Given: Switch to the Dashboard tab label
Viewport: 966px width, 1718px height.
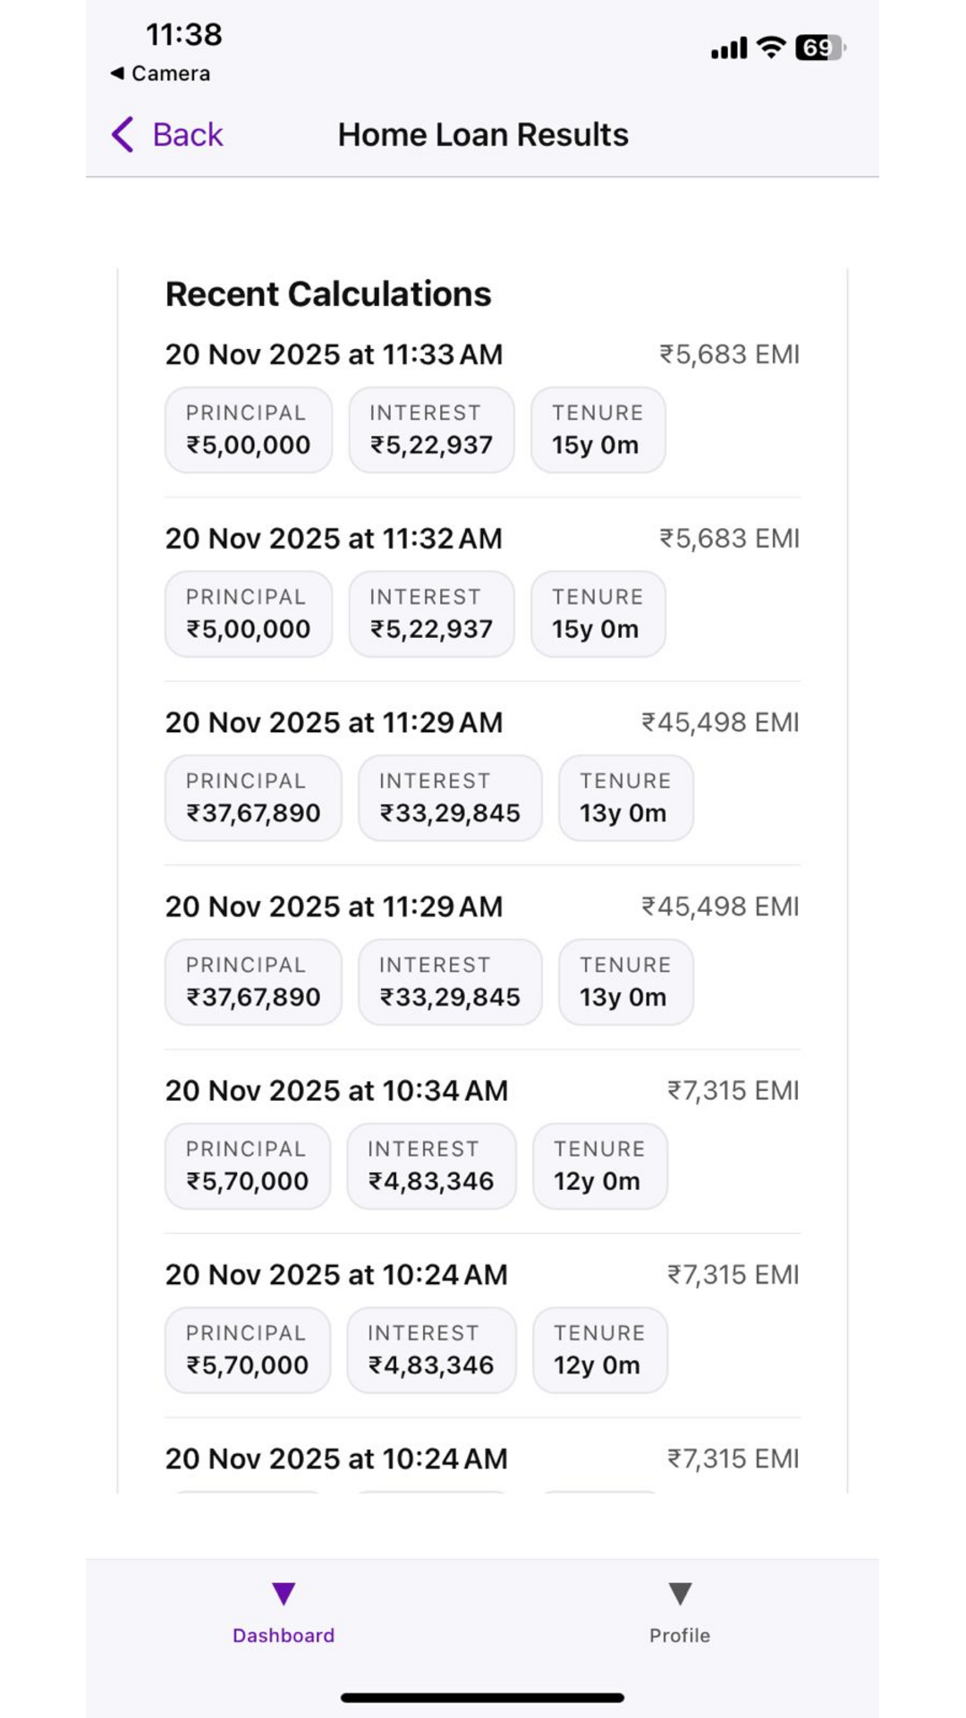Looking at the screenshot, I should pos(284,1636).
